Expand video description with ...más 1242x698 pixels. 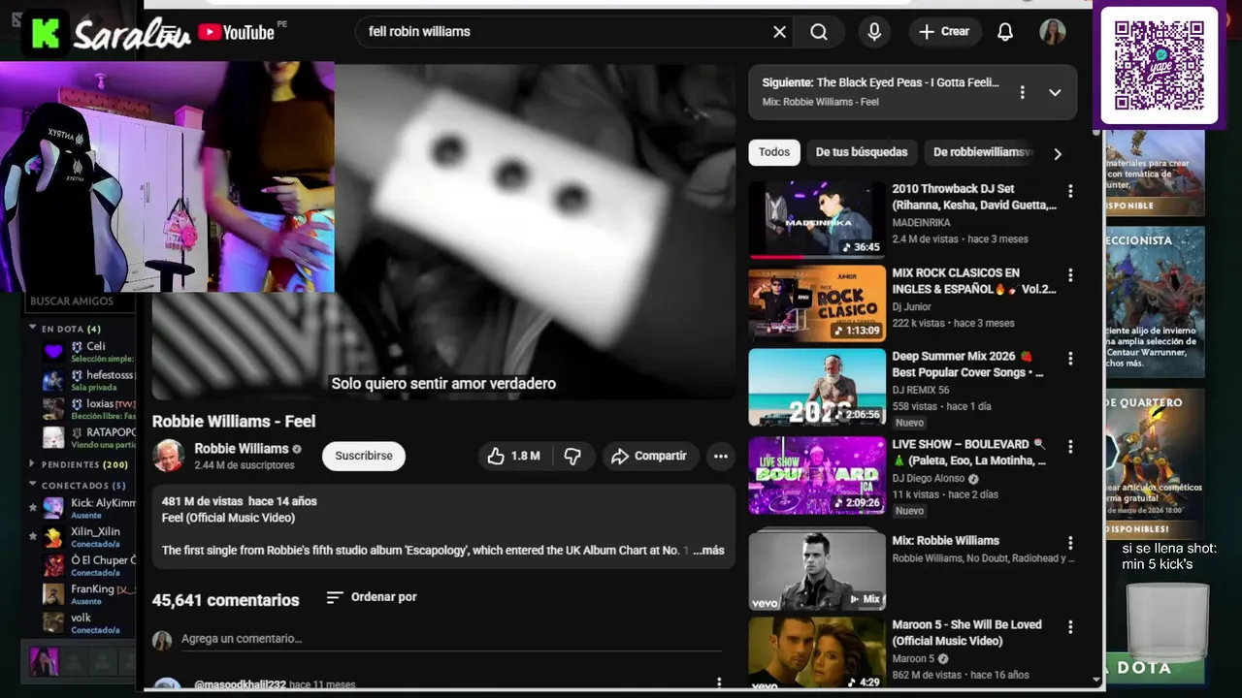[708, 551]
